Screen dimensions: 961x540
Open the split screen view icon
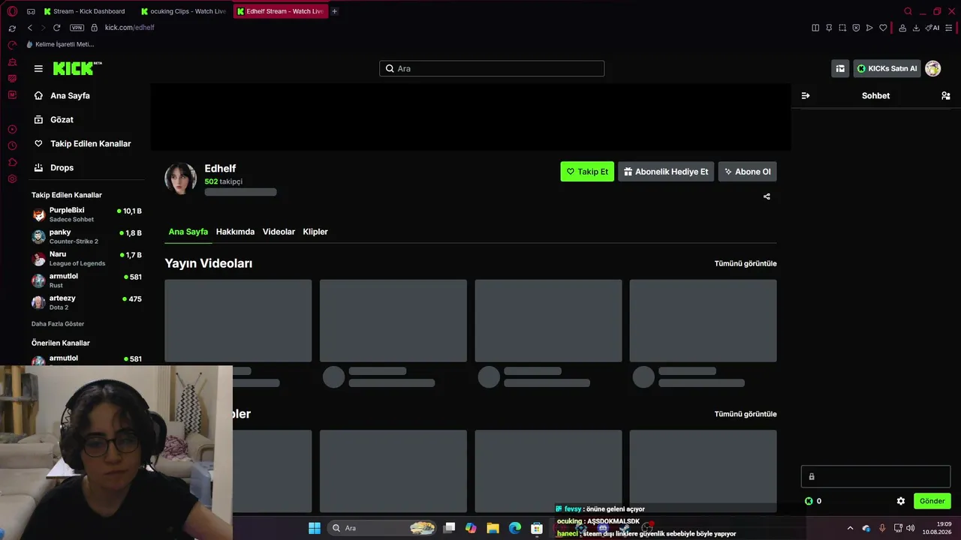(815, 28)
